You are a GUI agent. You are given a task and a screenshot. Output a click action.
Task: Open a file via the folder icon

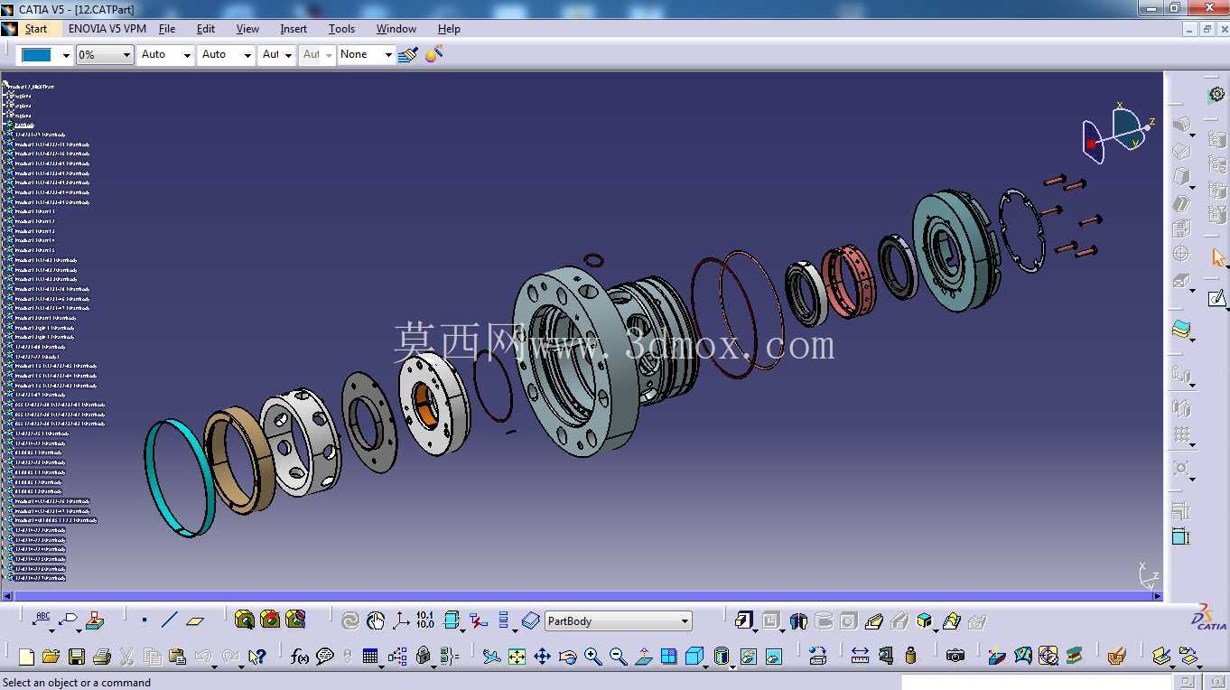pos(51,657)
